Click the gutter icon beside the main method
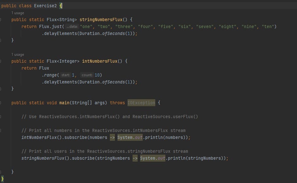The height and width of the screenshot is (183, 297). [2, 103]
